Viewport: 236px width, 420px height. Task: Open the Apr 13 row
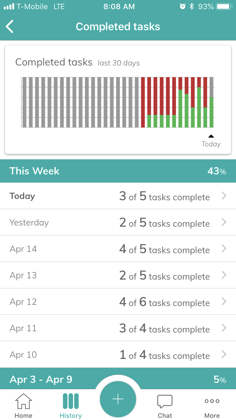[x=118, y=275]
